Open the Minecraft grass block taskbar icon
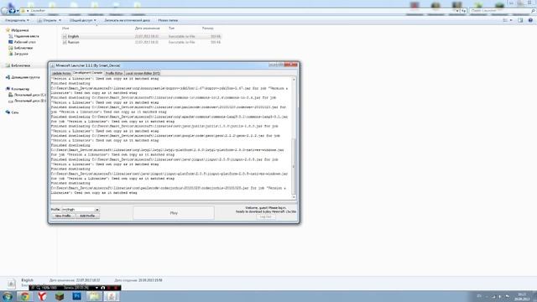Screen dimensions: 537x302 [60, 296]
